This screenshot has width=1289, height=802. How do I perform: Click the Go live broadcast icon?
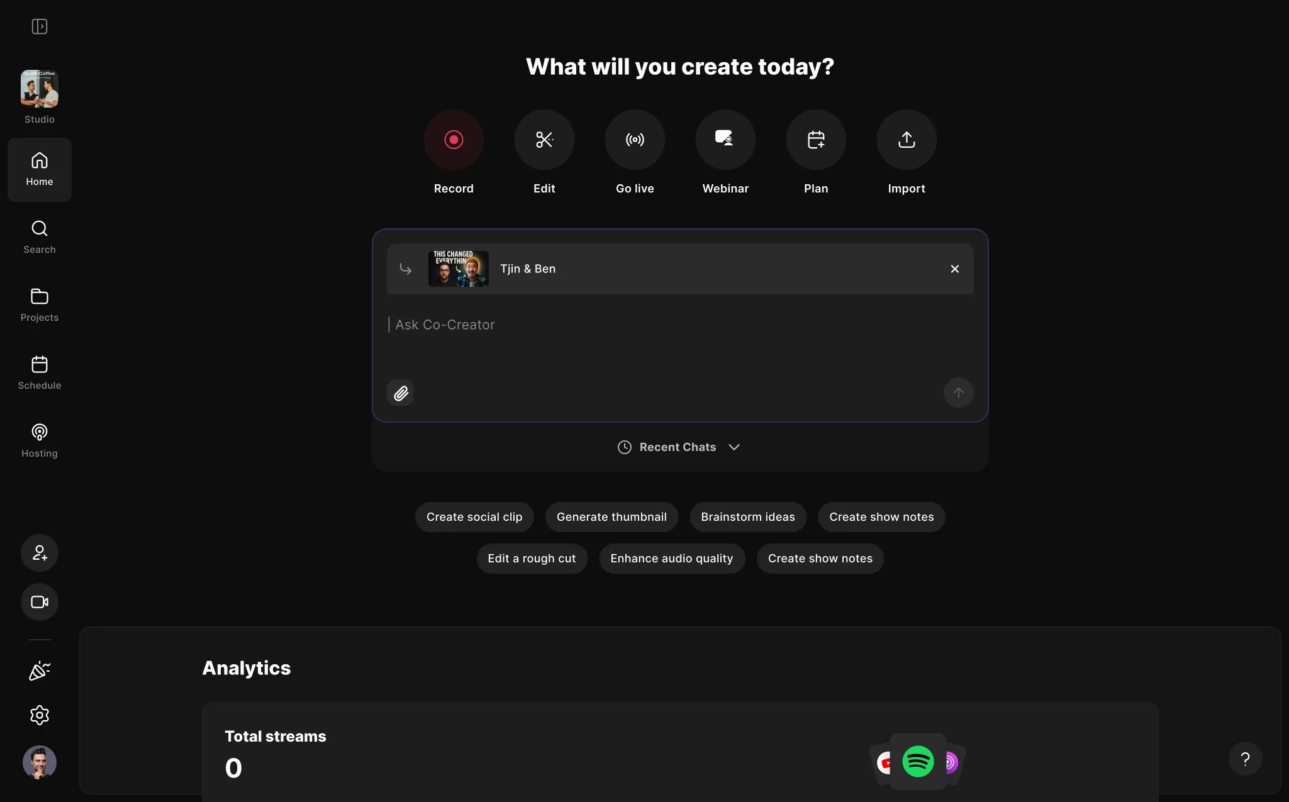[635, 140]
